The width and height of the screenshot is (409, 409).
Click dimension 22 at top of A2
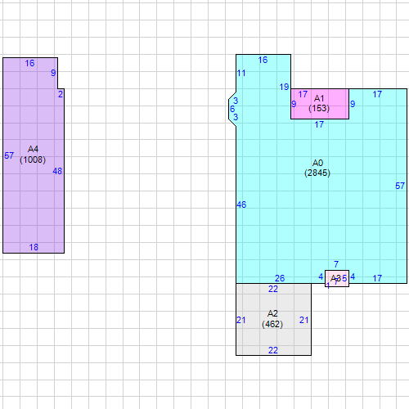tap(273, 289)
